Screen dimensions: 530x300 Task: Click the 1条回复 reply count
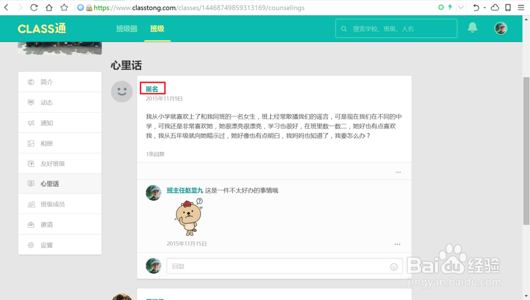click(x=155, y=154)
